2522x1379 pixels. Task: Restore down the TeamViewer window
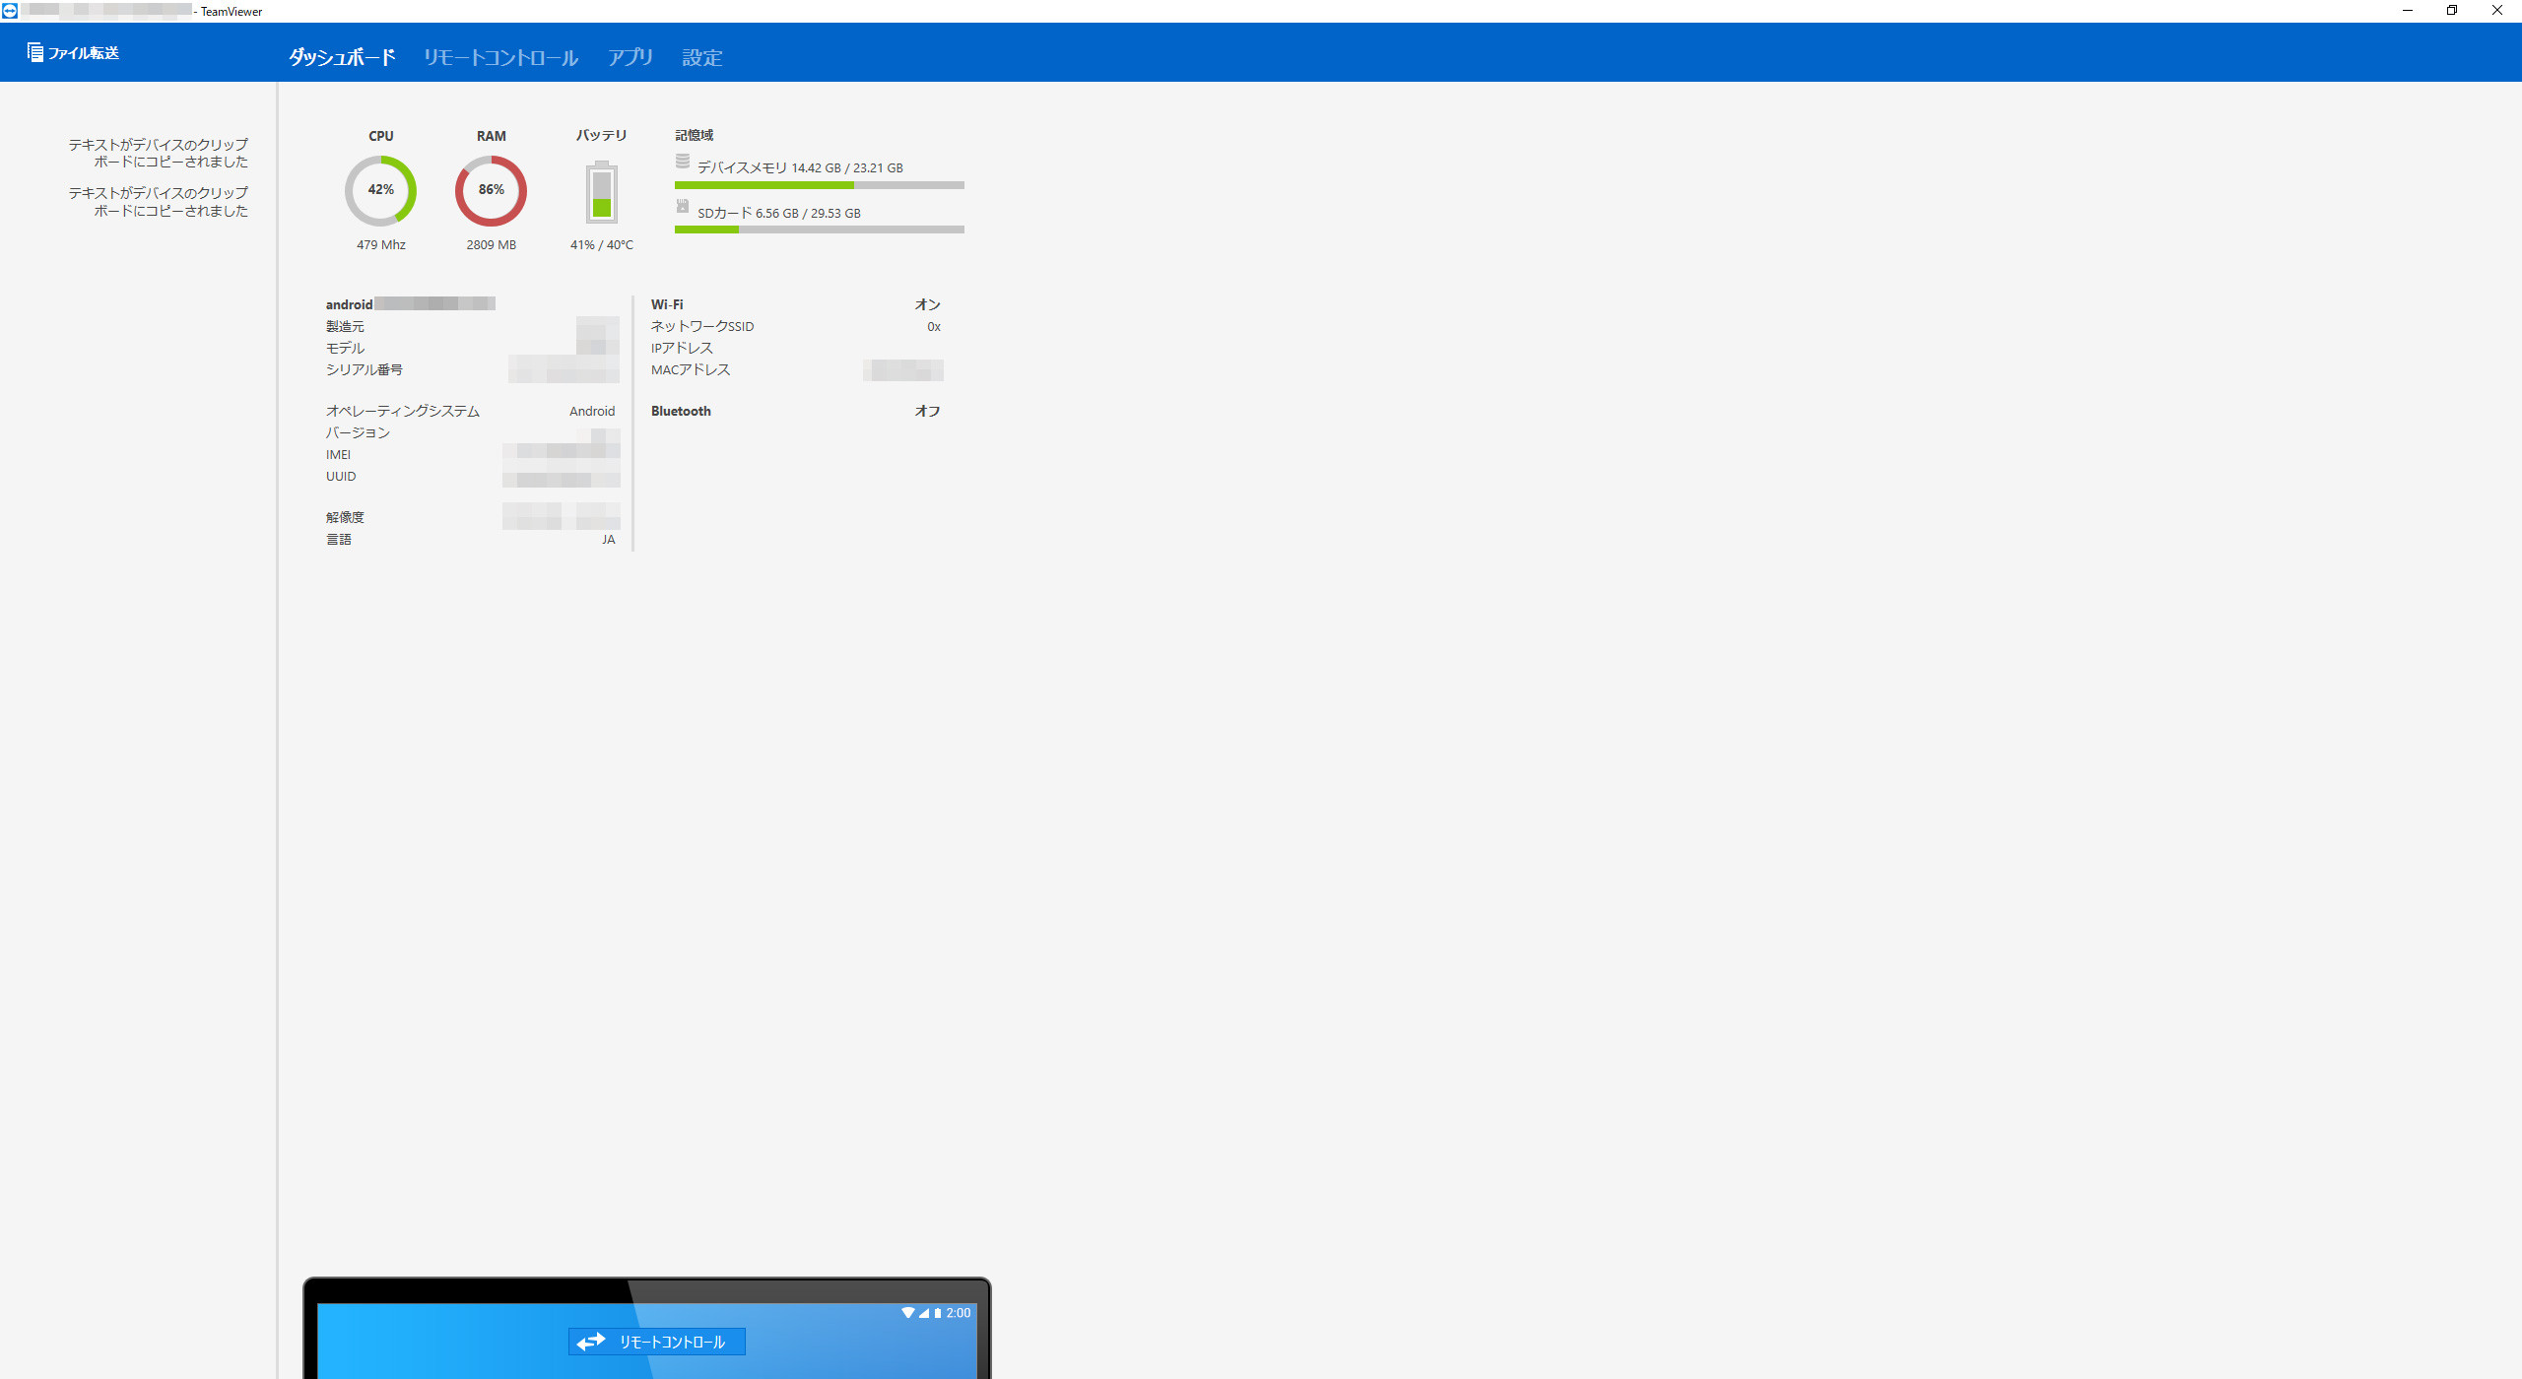pos(2452,11)
